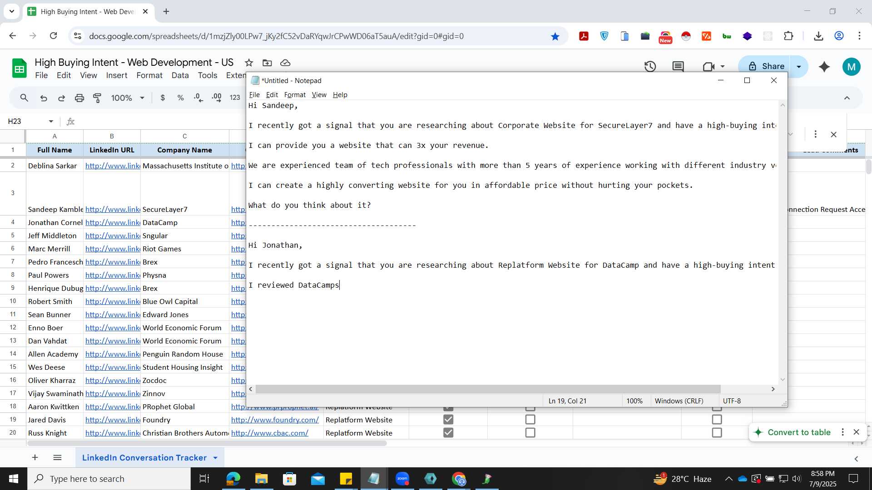Open File Explorer from the taskbar
The image size is (872, 490).
(261, 479)
